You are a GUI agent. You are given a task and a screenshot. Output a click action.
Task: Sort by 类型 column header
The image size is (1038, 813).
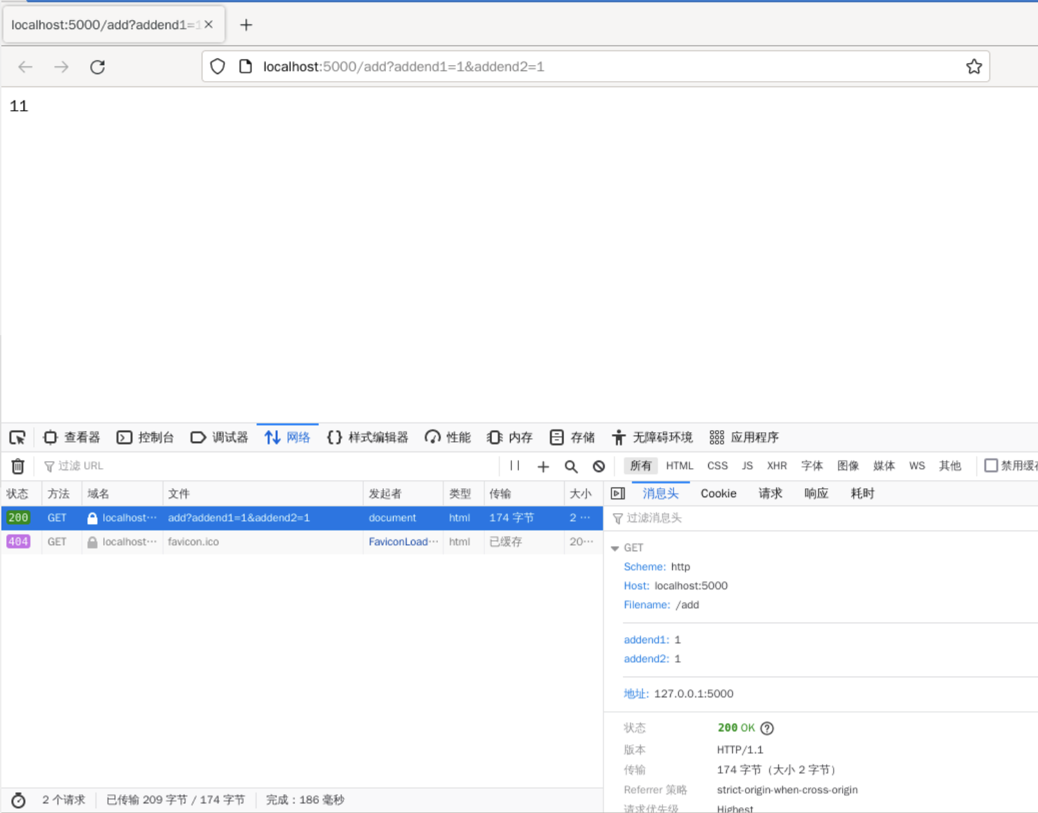pos(464,494)
